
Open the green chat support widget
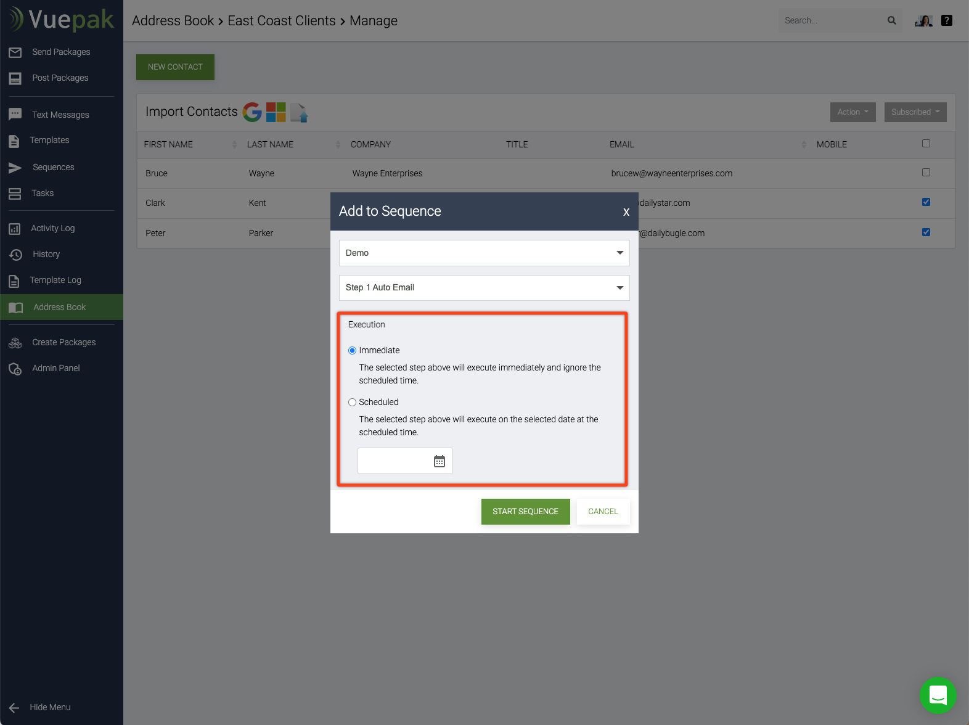tap(938, 695)
